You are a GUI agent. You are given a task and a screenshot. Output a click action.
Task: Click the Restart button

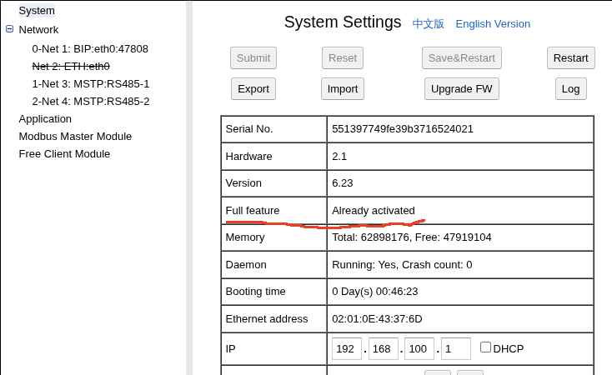pos(570,57)
